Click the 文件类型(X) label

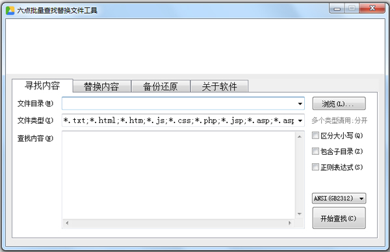tap(35, 120)
